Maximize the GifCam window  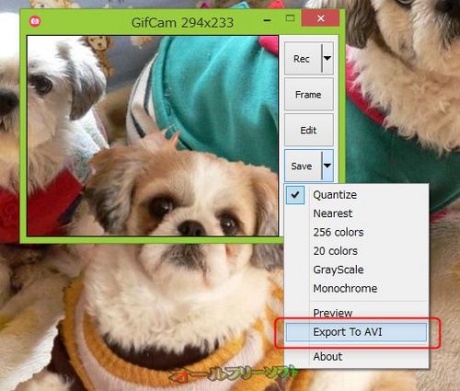tap(290, 18)
